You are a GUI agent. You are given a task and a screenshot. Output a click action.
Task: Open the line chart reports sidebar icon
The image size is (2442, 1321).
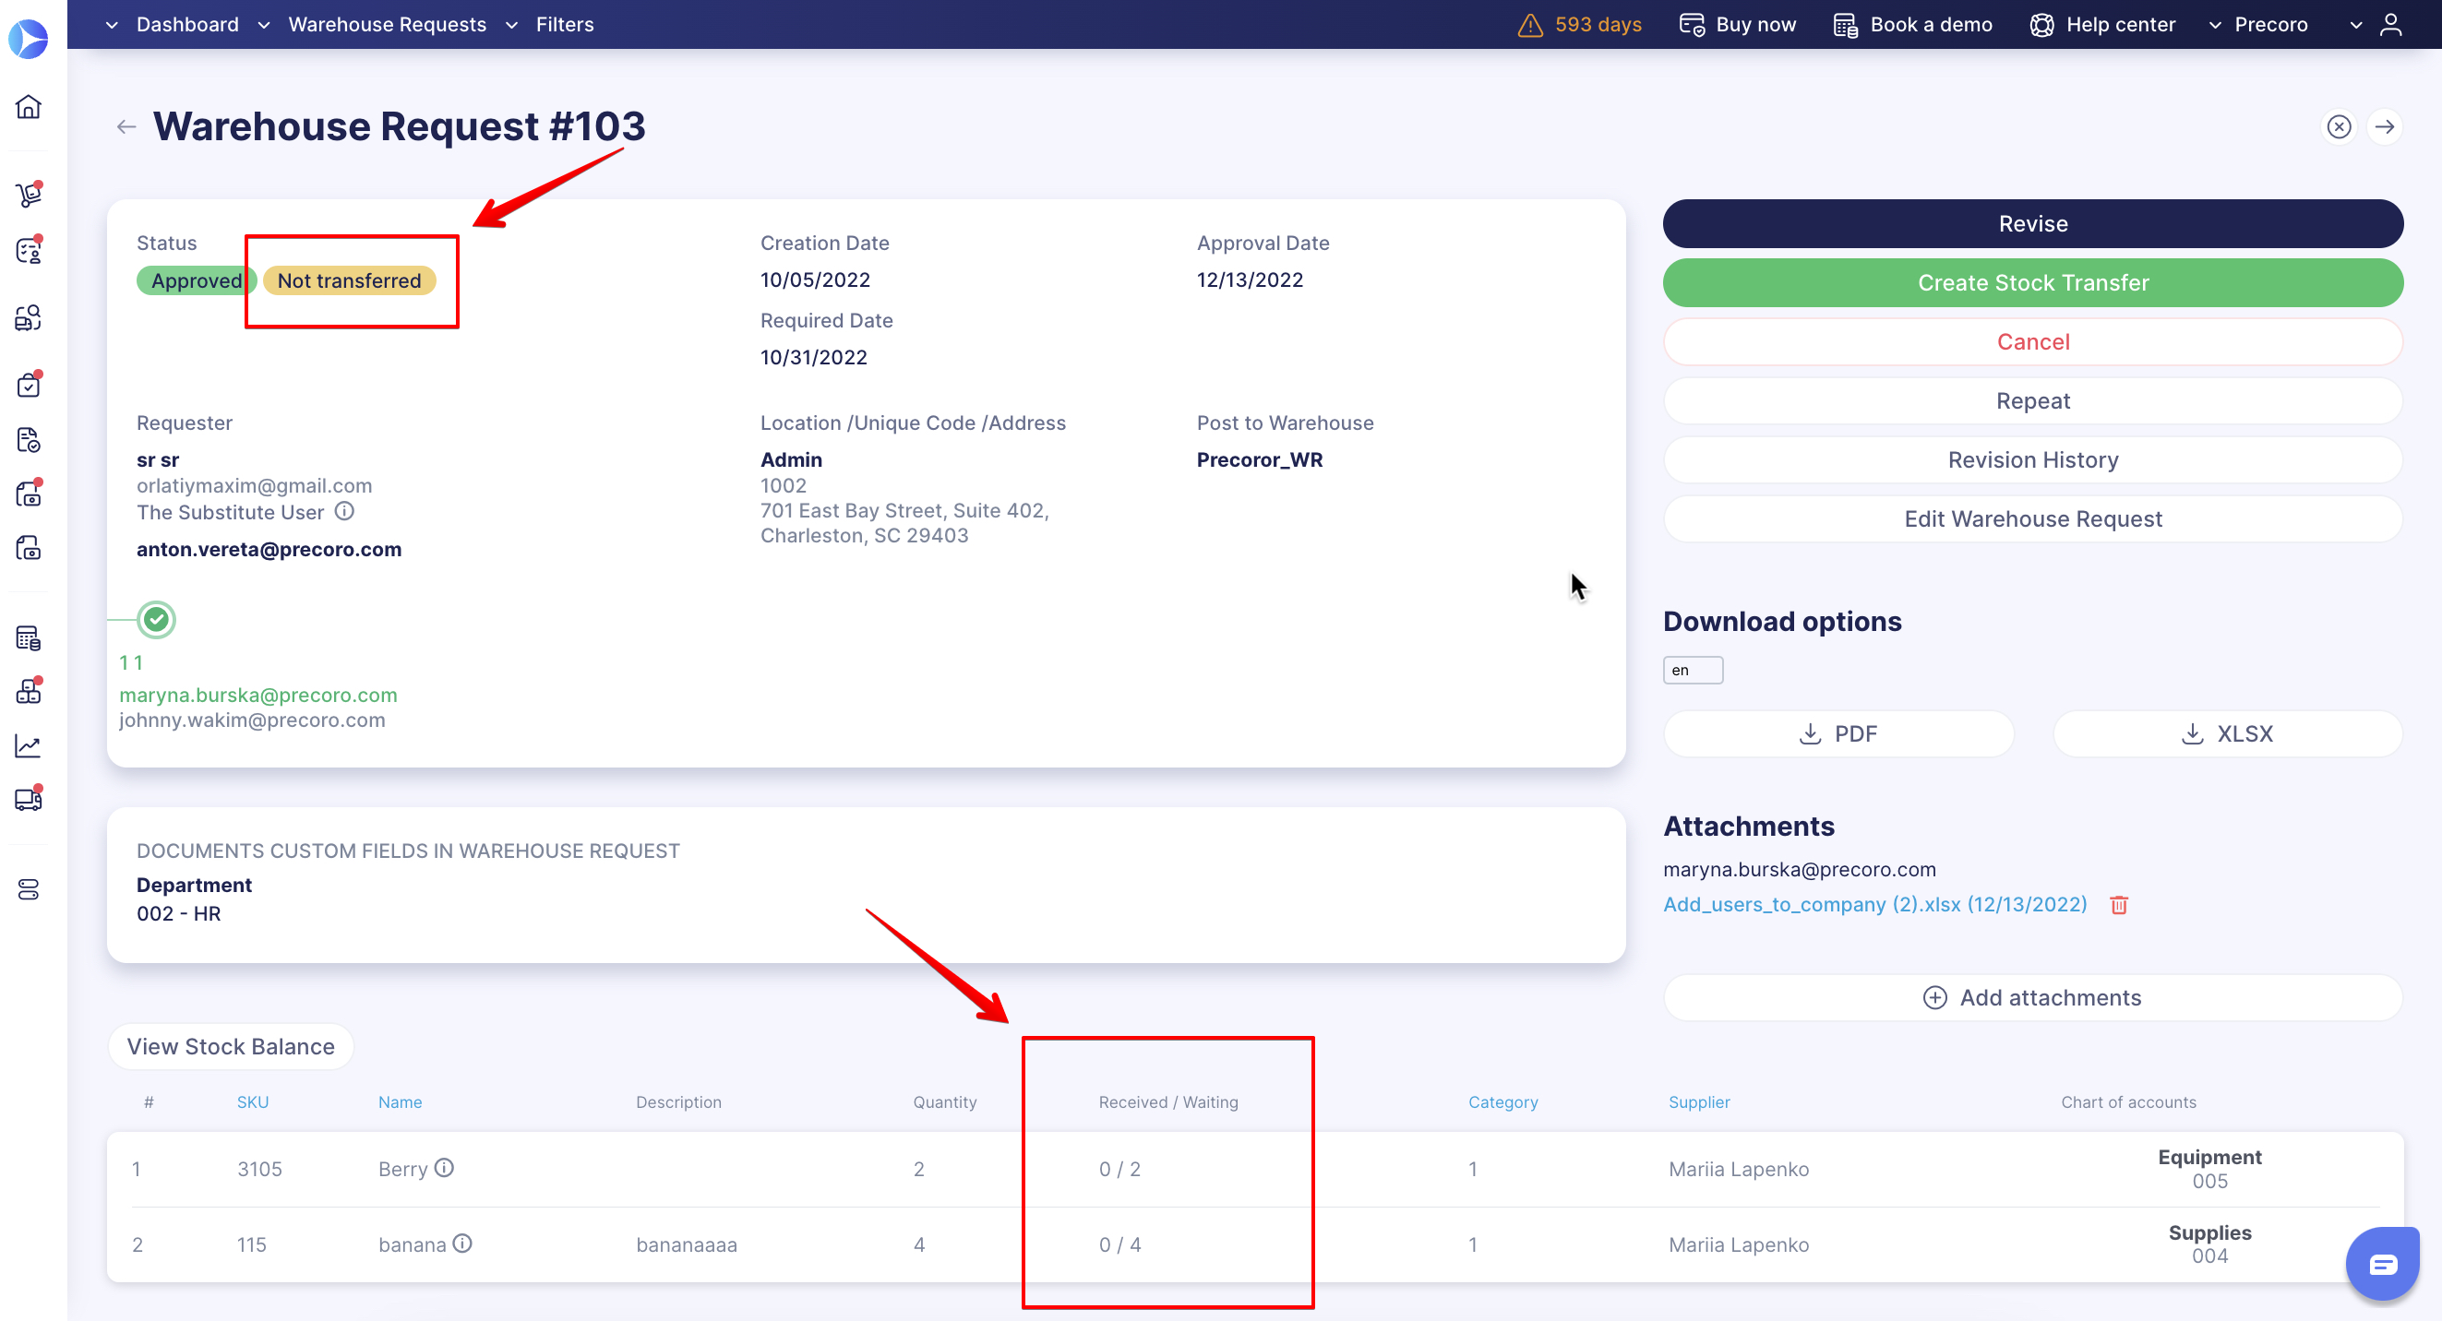(29, 745)
